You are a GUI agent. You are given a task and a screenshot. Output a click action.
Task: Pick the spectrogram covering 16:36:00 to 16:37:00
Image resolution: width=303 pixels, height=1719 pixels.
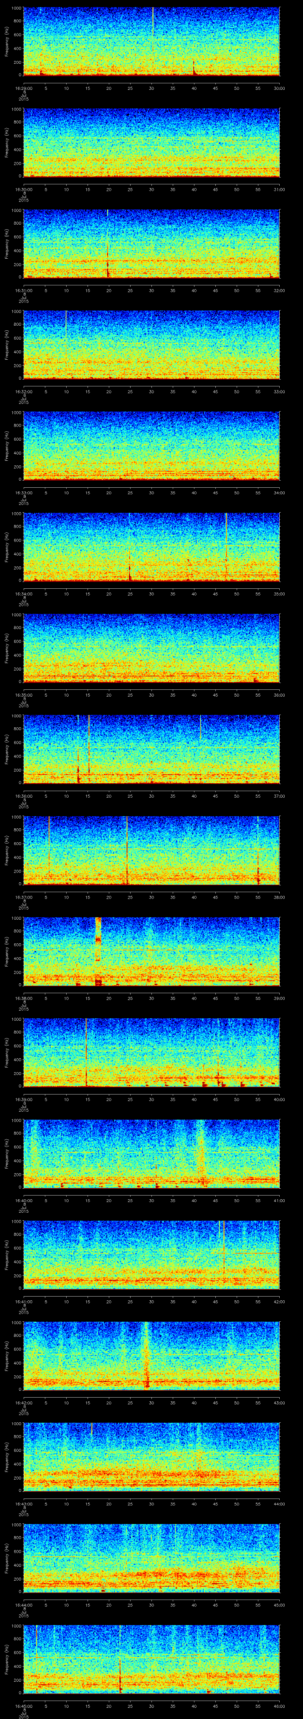(x=151, y=749)
